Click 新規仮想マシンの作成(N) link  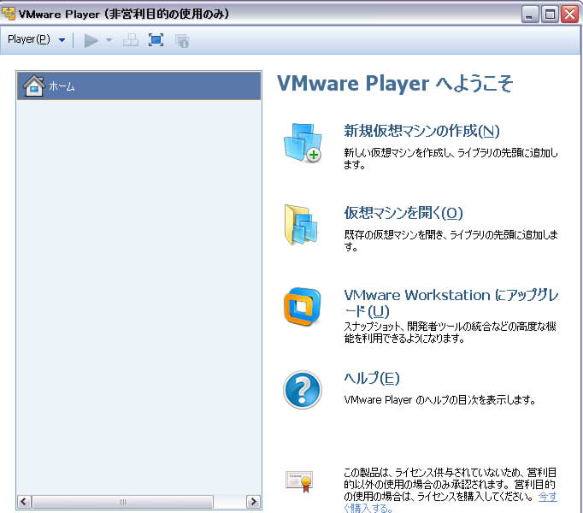click(421, 131)
